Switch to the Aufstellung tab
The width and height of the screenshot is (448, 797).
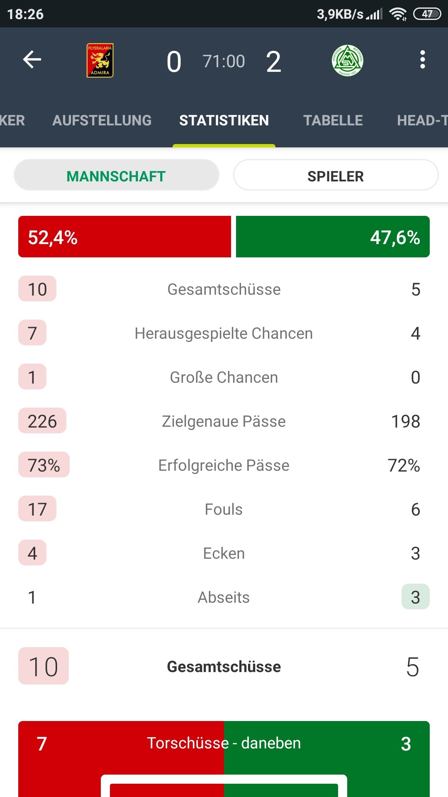[x=102, y=120]
